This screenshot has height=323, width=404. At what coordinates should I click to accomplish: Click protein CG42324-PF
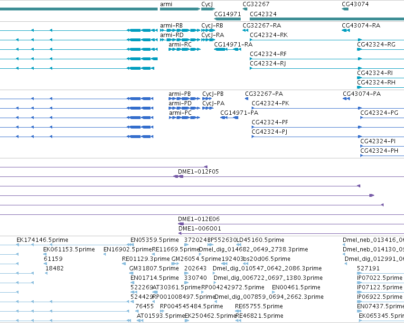point(270,122)
